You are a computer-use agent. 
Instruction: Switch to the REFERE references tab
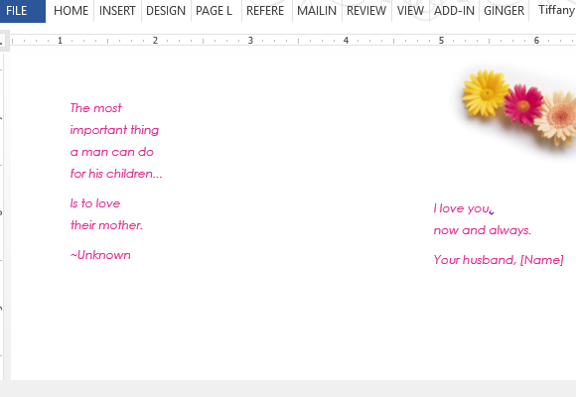[x=265, y=11]
